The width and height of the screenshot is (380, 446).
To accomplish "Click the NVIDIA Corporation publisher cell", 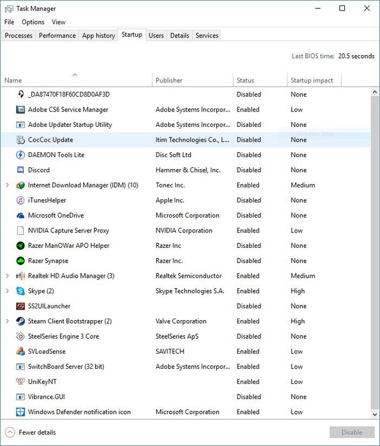I will (x=183, y=230).
